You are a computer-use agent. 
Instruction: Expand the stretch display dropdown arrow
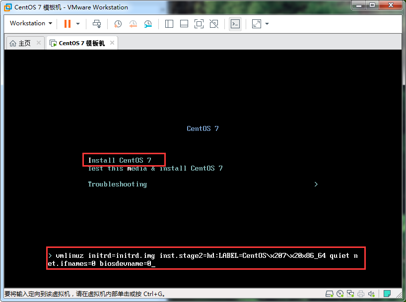point(267,24)
